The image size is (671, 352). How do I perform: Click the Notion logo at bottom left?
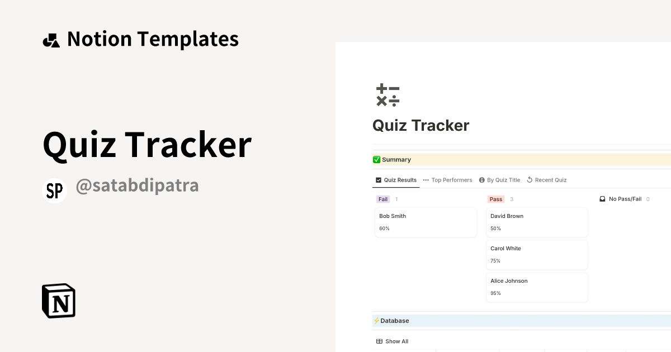pos(58,301)
